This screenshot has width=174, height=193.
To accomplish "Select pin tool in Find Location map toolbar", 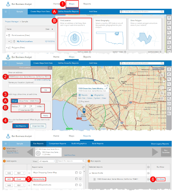I will pos(169,69).
